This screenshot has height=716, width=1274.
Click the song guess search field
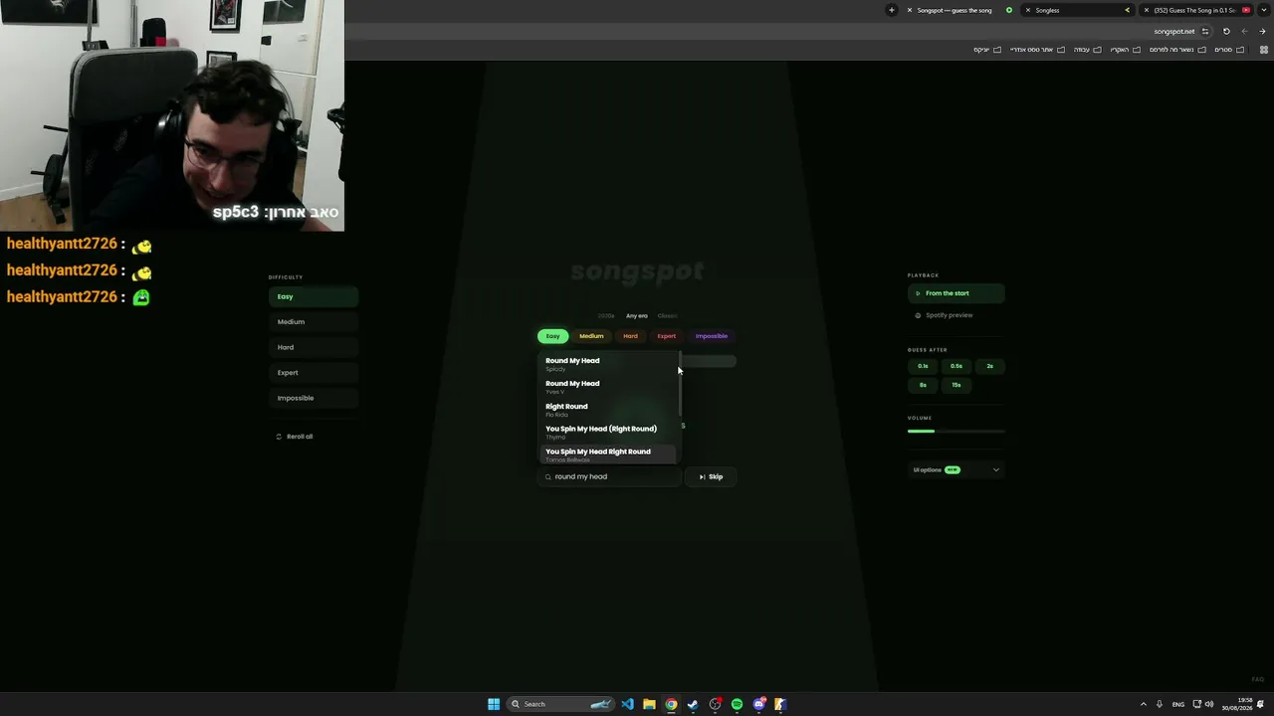tap(609, 476)
